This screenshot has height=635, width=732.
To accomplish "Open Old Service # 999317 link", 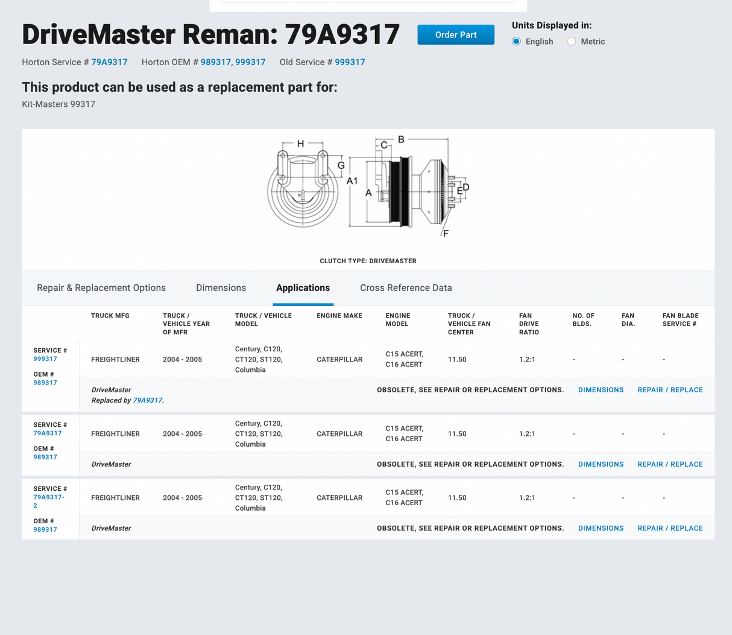I will 350,62.
